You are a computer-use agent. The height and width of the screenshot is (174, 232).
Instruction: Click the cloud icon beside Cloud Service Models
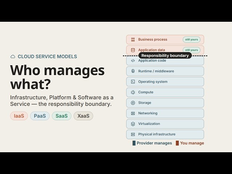pos(13,57)
